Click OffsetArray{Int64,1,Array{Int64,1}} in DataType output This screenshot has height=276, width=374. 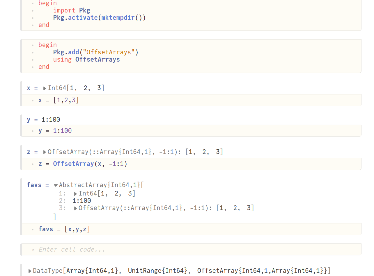(x=263, y=271)
